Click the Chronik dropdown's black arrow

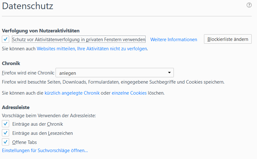click(x=169, y=73)
